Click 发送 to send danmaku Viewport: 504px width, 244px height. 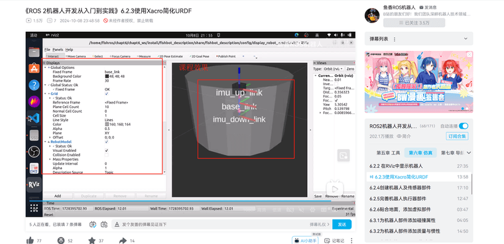[342, 224]
